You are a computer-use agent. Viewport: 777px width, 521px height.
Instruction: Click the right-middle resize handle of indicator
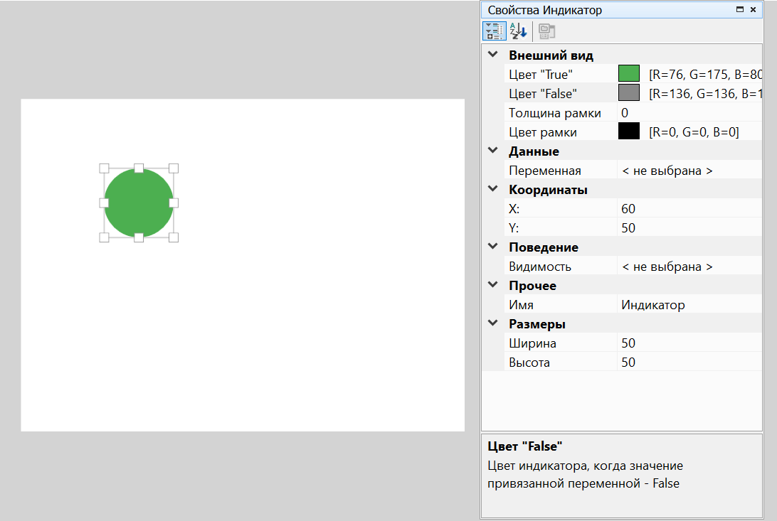pos(174,203)
